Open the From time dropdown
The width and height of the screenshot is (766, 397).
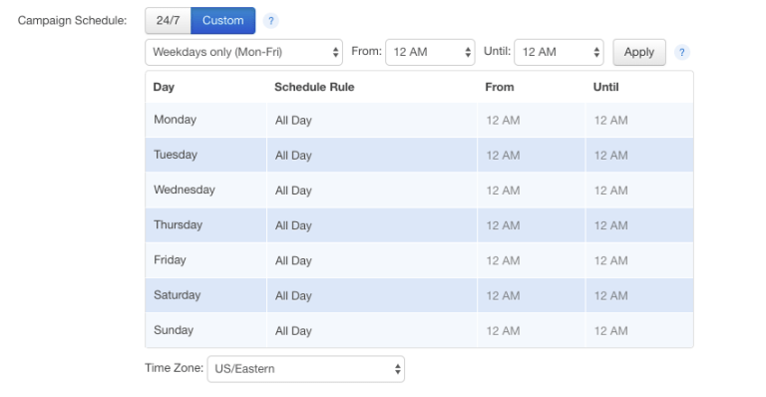pyautogui.click(x=430, y=52)
